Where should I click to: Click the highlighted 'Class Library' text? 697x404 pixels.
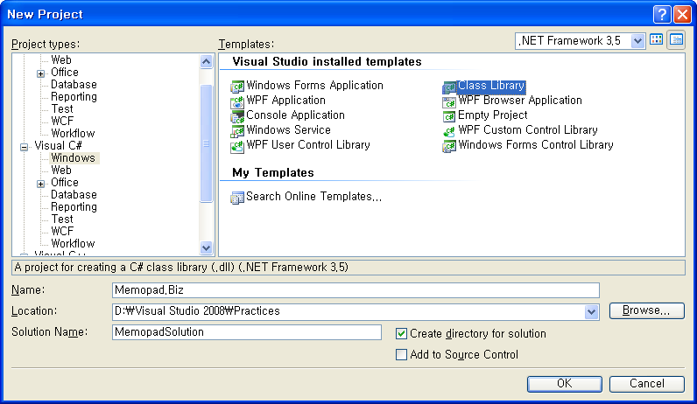pos(491,86)
